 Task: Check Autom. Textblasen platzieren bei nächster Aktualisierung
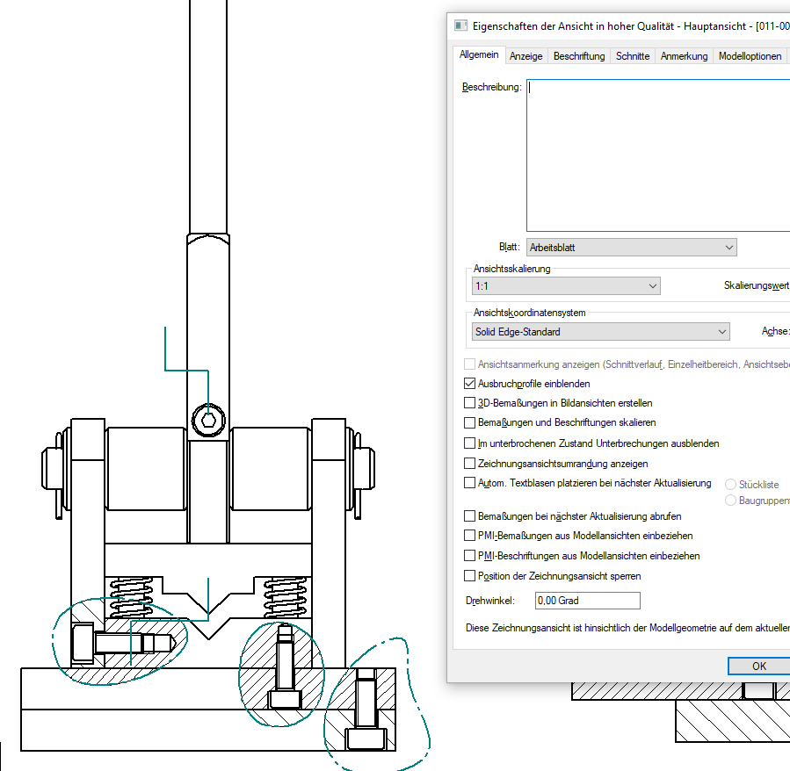pyautogui.click(x=469, y=483)
